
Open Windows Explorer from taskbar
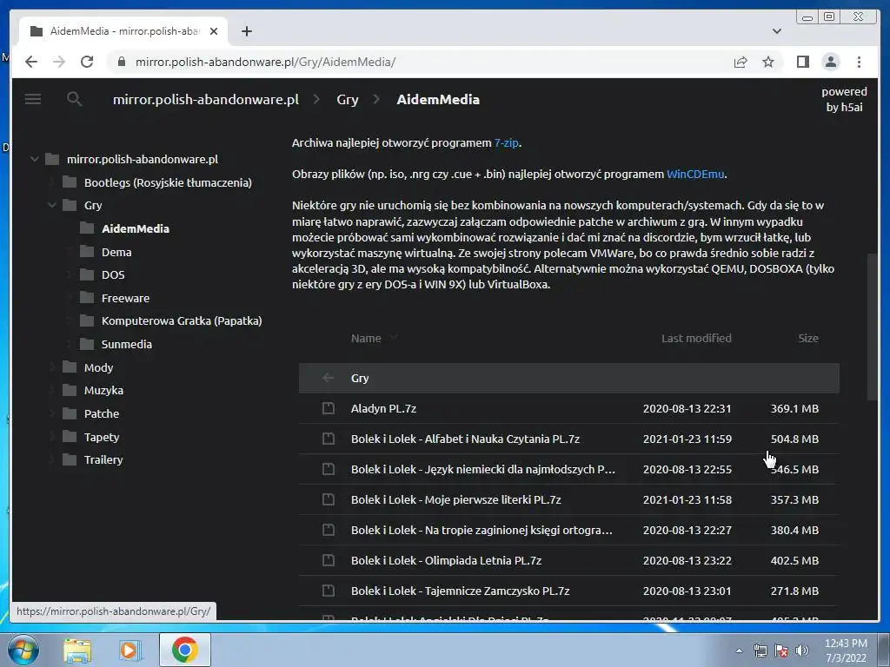[x=77, y=650]
